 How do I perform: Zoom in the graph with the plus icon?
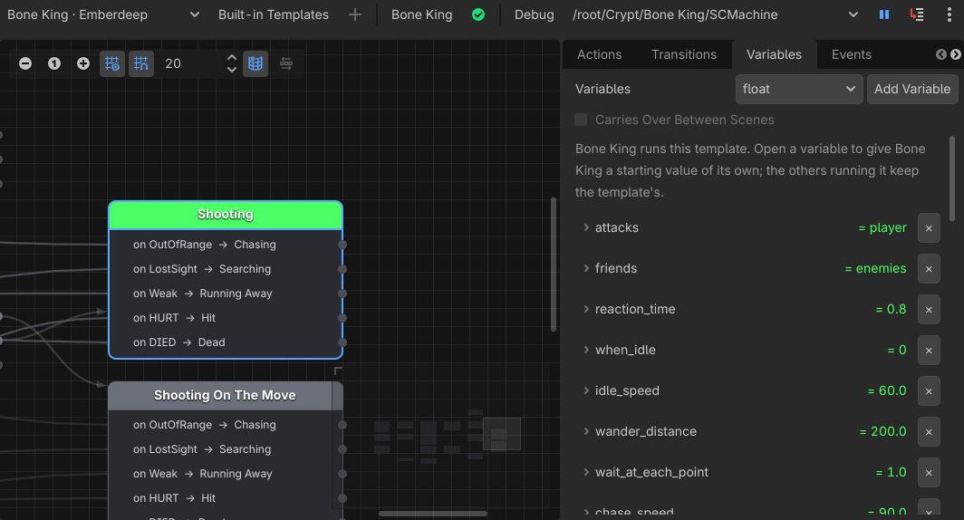click(83, 63)
